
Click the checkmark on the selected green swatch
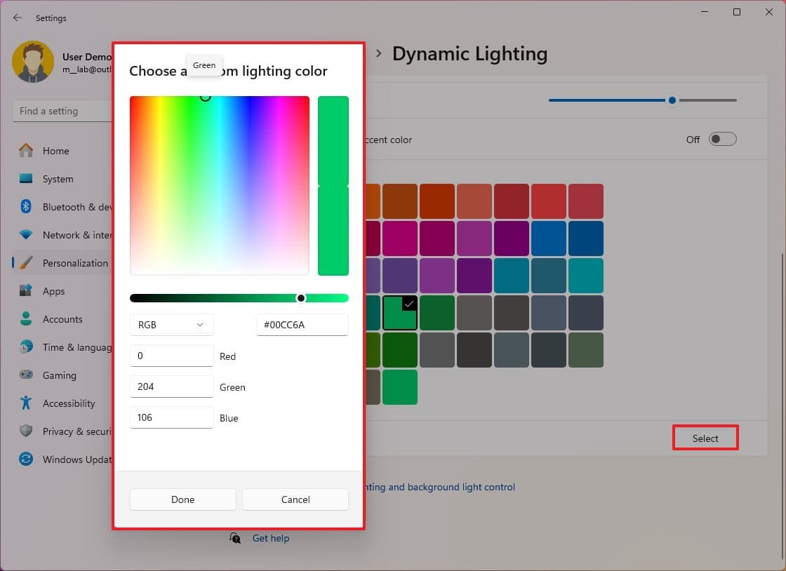(409, 304)
